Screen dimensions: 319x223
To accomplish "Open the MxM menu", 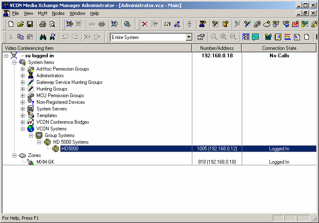I will (42, 13).
